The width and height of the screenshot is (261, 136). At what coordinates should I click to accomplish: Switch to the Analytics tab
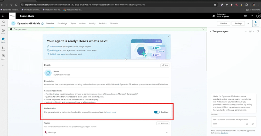[x=103, y=24]
